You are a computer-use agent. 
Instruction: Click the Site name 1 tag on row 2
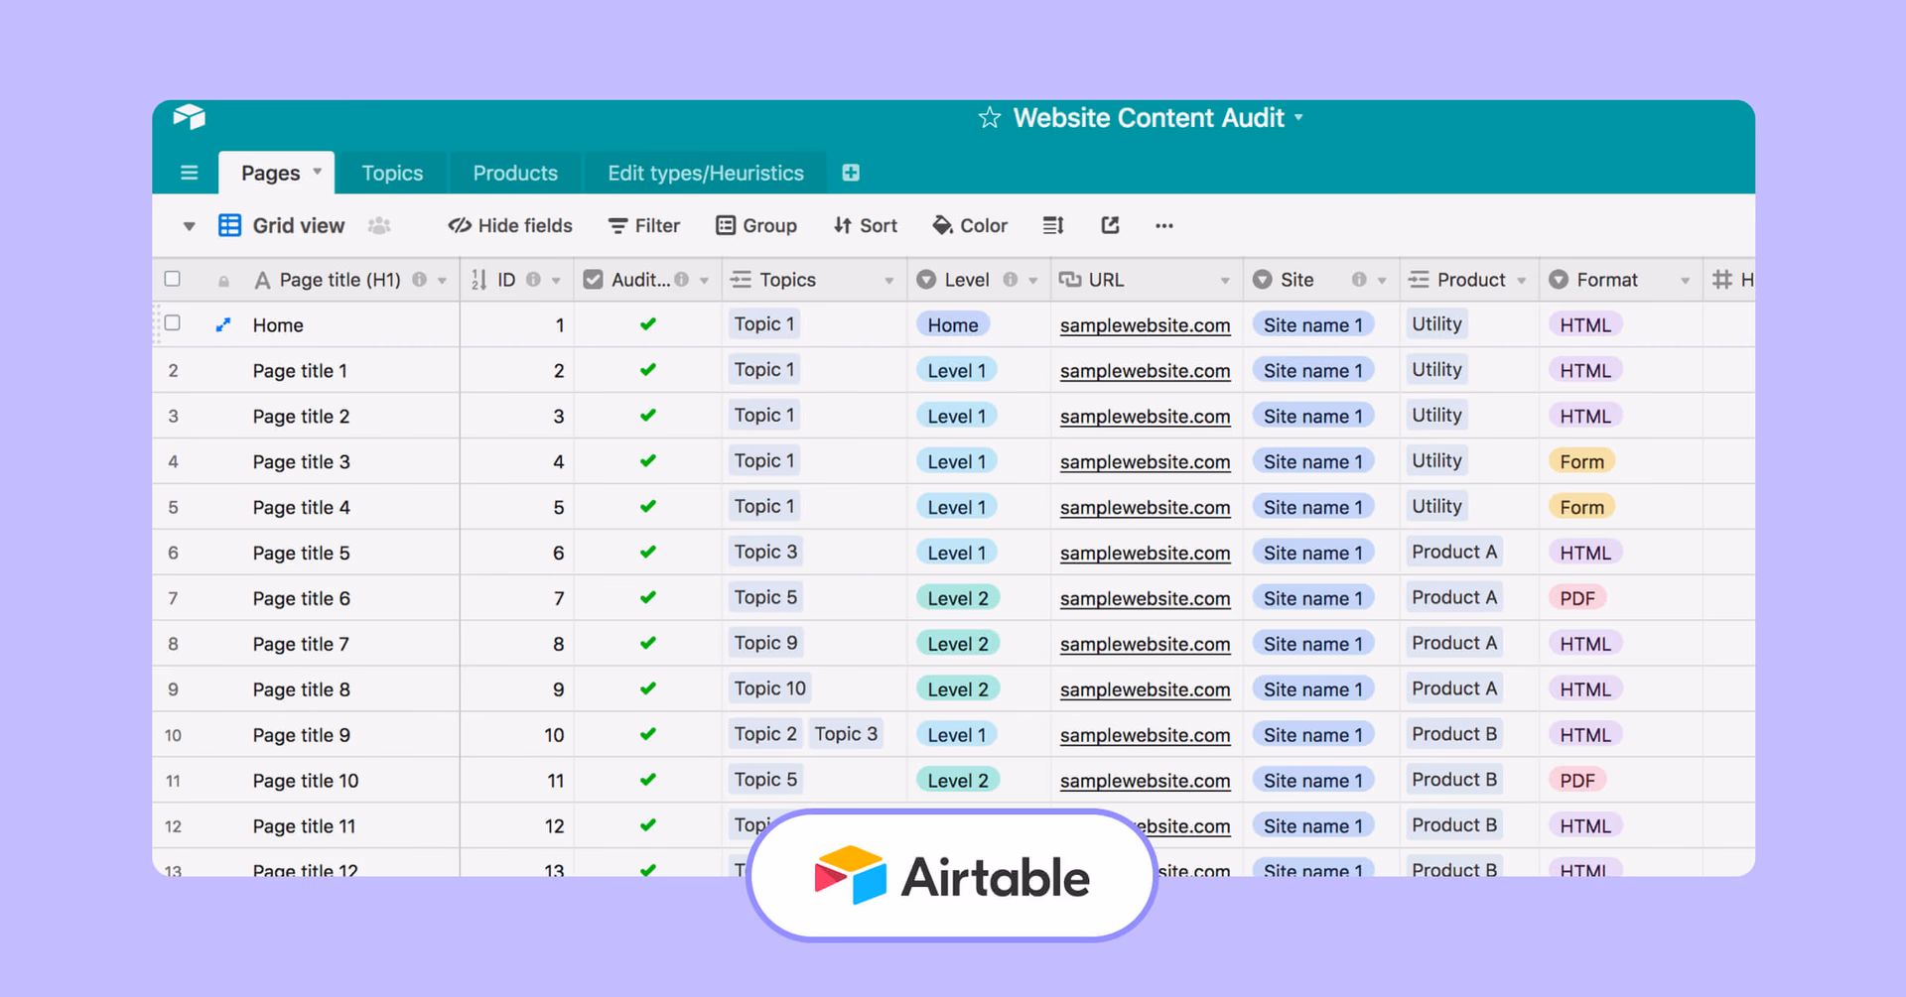tap(1312, 369)
